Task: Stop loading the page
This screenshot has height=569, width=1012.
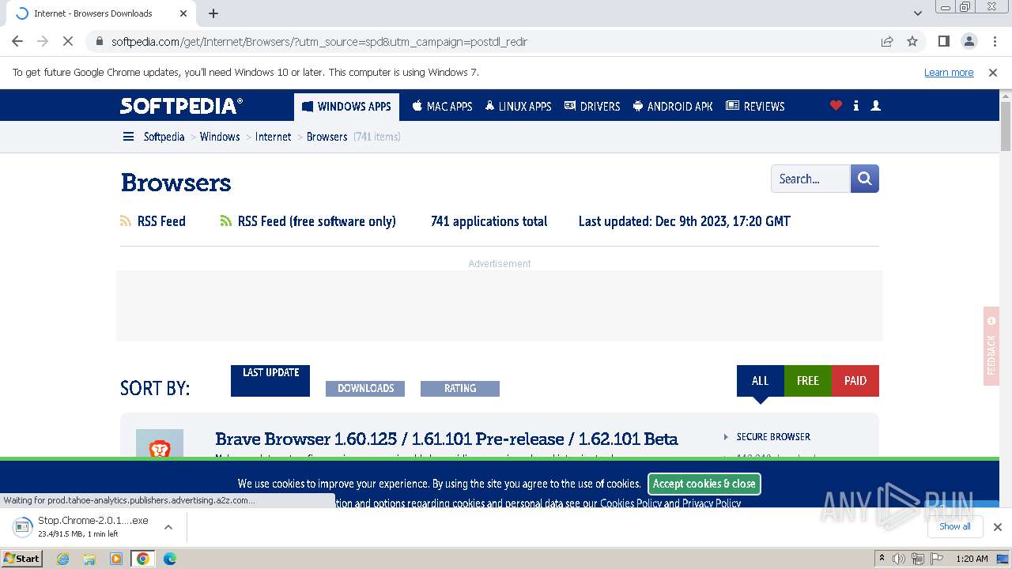Action: [68, 41]
